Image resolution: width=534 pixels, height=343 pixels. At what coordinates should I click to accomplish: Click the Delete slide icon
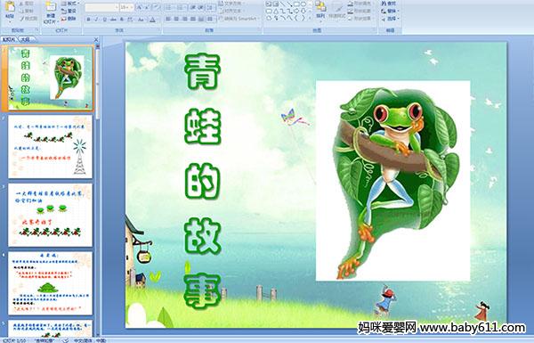64,19
